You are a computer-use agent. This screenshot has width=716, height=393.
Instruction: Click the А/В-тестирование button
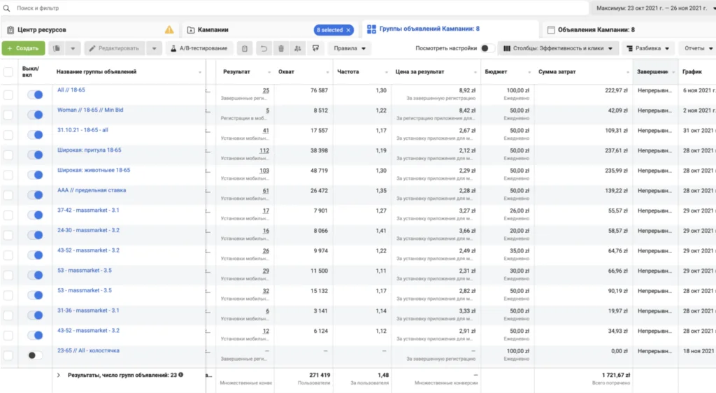(199, 48)
